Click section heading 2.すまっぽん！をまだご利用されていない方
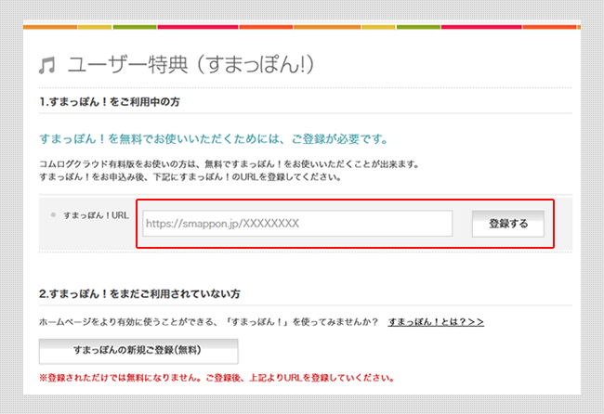This screenshot has width=604, height=414. tap(139, 293)
